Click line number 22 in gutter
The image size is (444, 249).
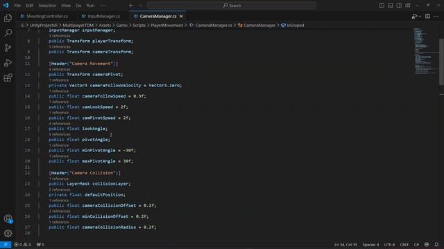27,173
